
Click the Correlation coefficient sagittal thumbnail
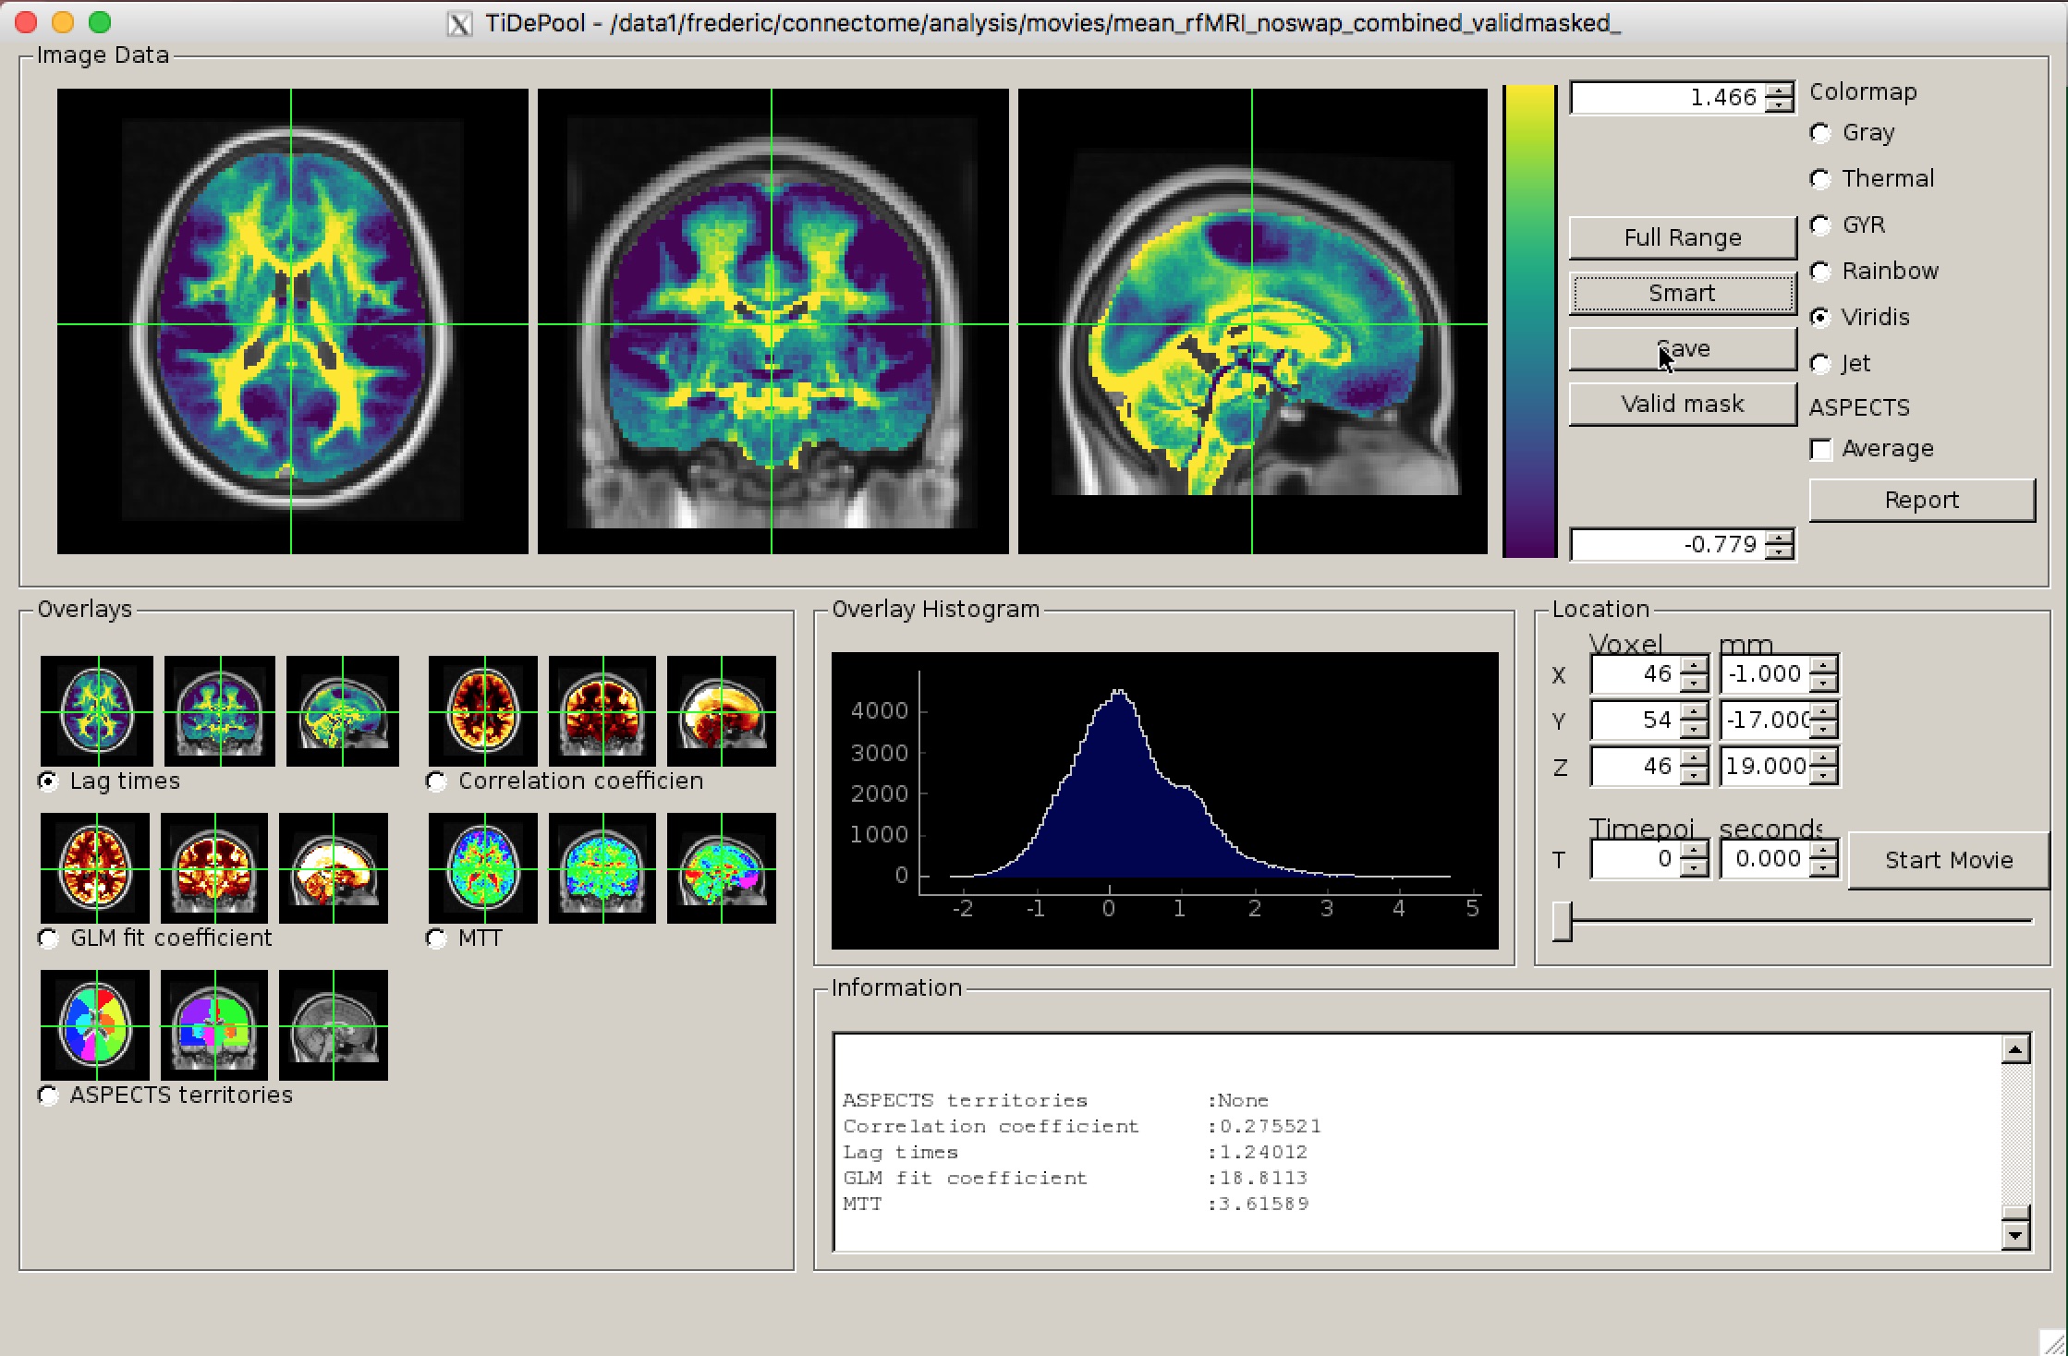pos(722,711)
